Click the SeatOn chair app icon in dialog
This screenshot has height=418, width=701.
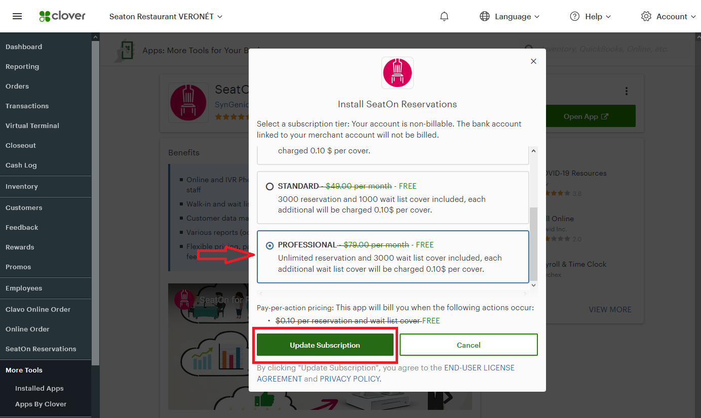pyautogui.click(x=398, y=73)
